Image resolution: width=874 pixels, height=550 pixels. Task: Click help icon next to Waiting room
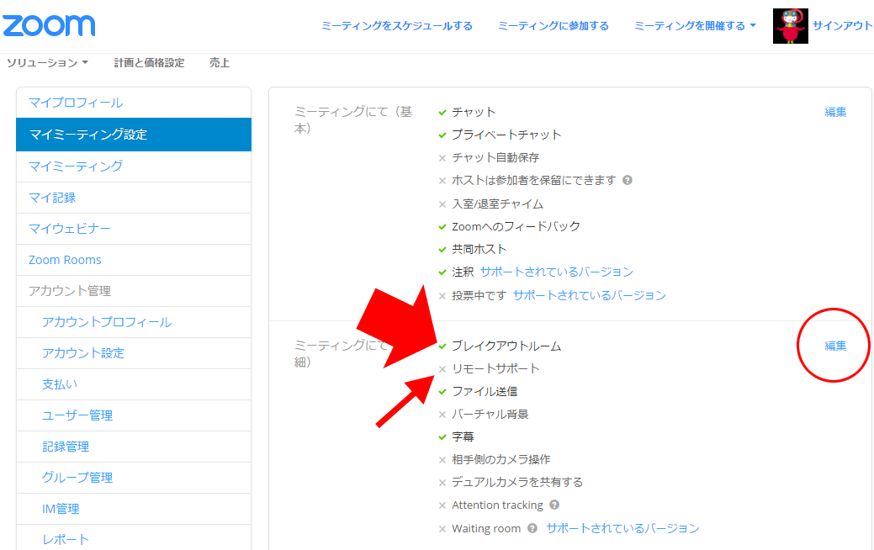click(x=533, y=529)
